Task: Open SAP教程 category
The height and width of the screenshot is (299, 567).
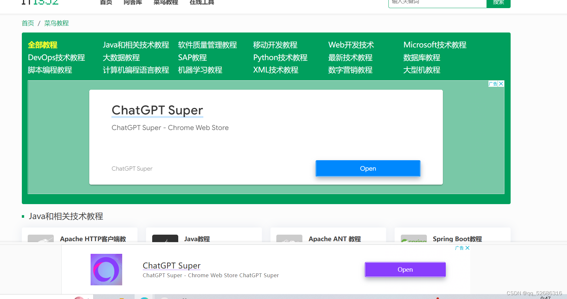Action: pos(192,58)
